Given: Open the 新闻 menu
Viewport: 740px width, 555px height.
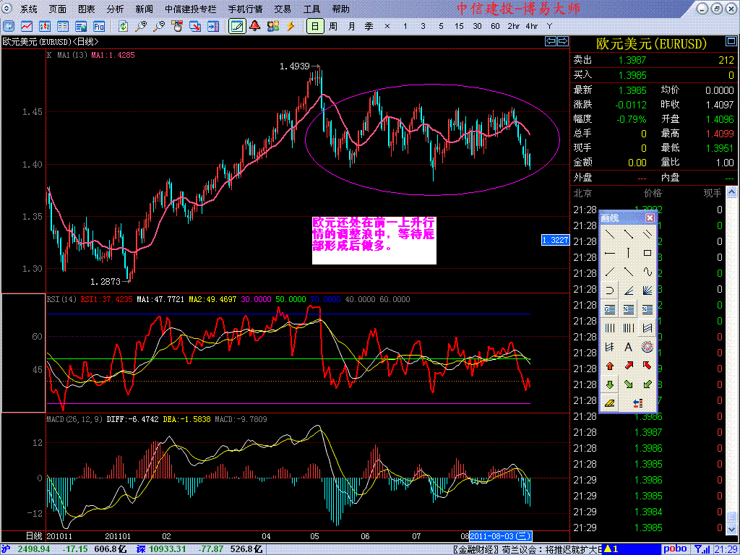Looking at the screenshot, I should click(x=144, y=9).
